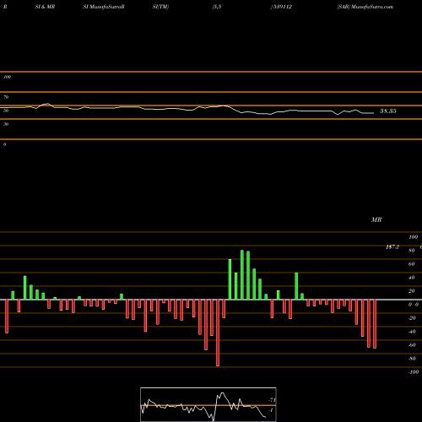Click the MR axis label 60
This screenshot has width=422, height=422.
click(x=412, y=264)
